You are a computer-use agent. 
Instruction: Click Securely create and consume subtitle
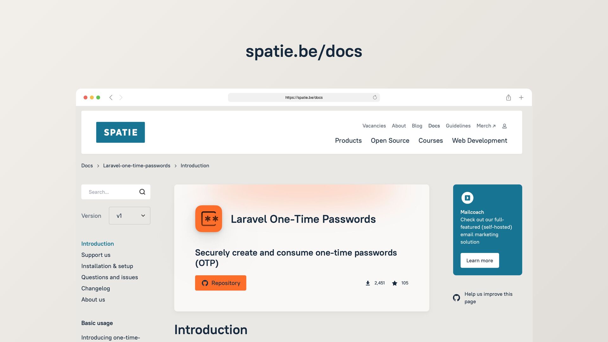[296, 258]
